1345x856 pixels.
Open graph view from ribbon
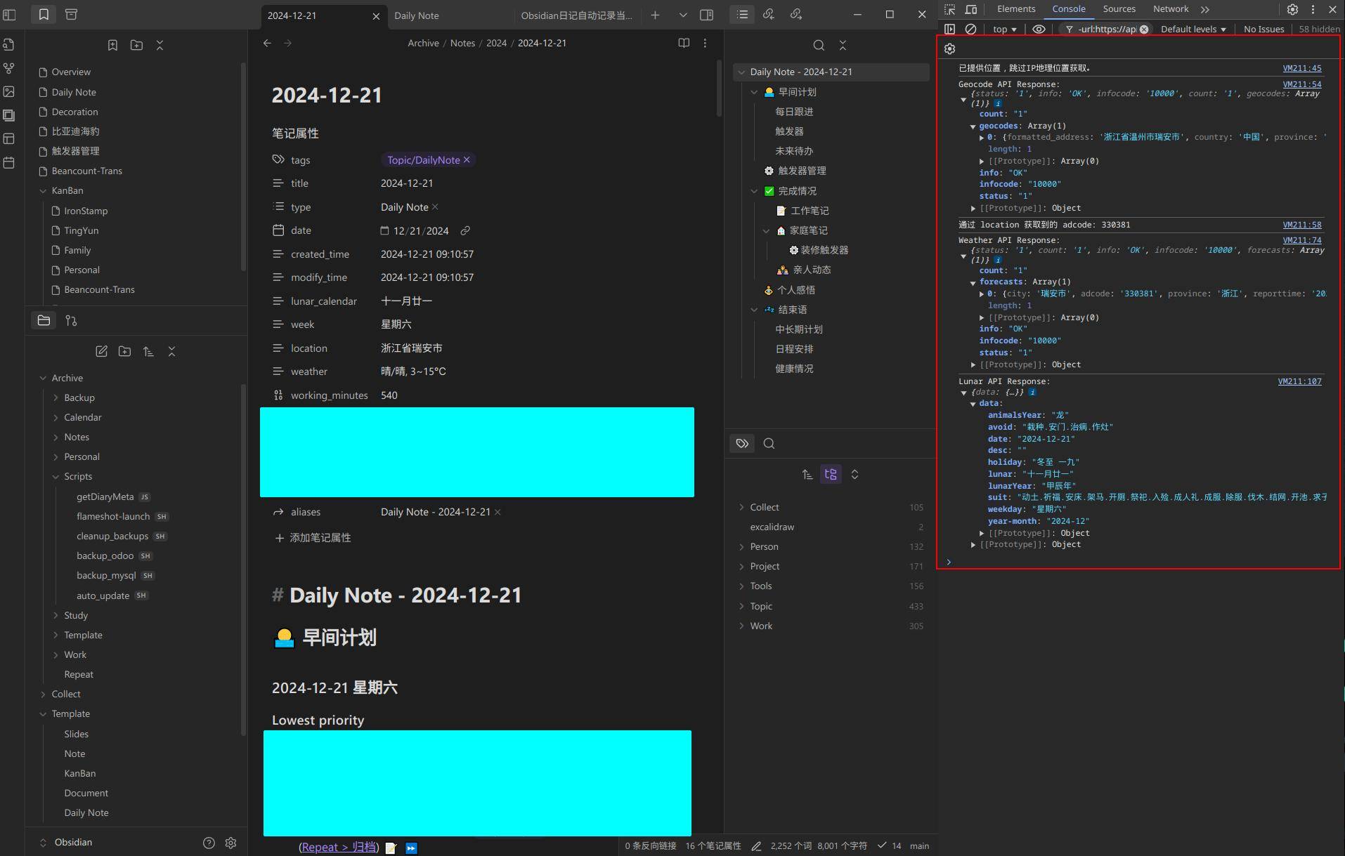coord(9,68)
